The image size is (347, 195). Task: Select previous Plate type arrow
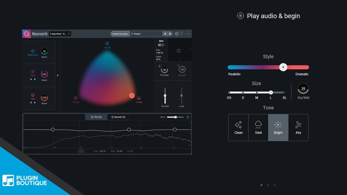(31, 79)
